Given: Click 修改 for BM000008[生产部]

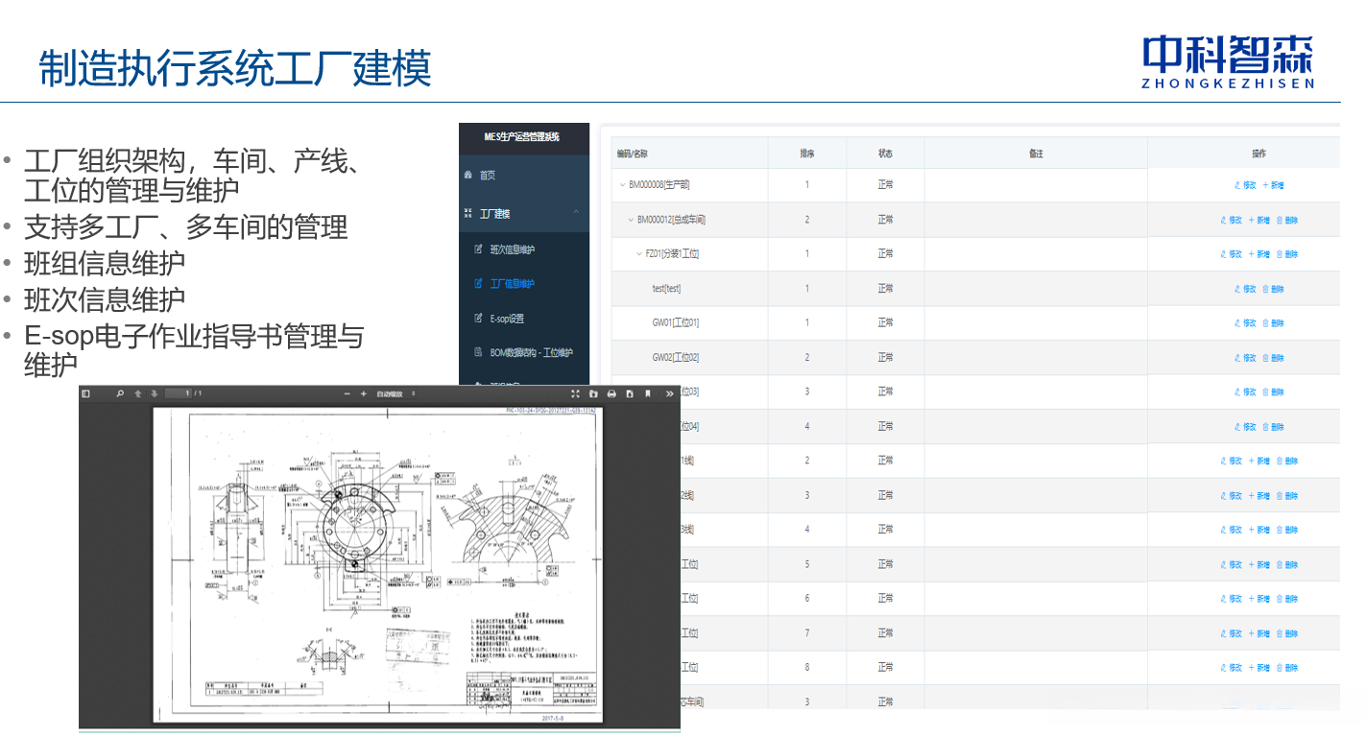Looking at the screenshot, I should pyautogui.click(x=1245, y=185).
